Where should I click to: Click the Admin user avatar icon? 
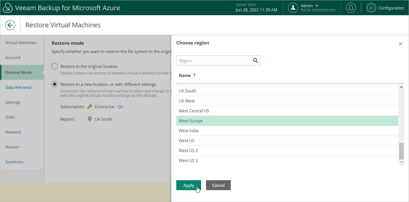[x=293, y=8]
